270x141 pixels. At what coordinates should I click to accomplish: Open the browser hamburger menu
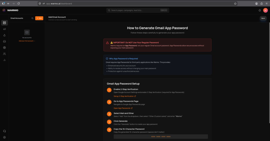(x=267, y=3)
